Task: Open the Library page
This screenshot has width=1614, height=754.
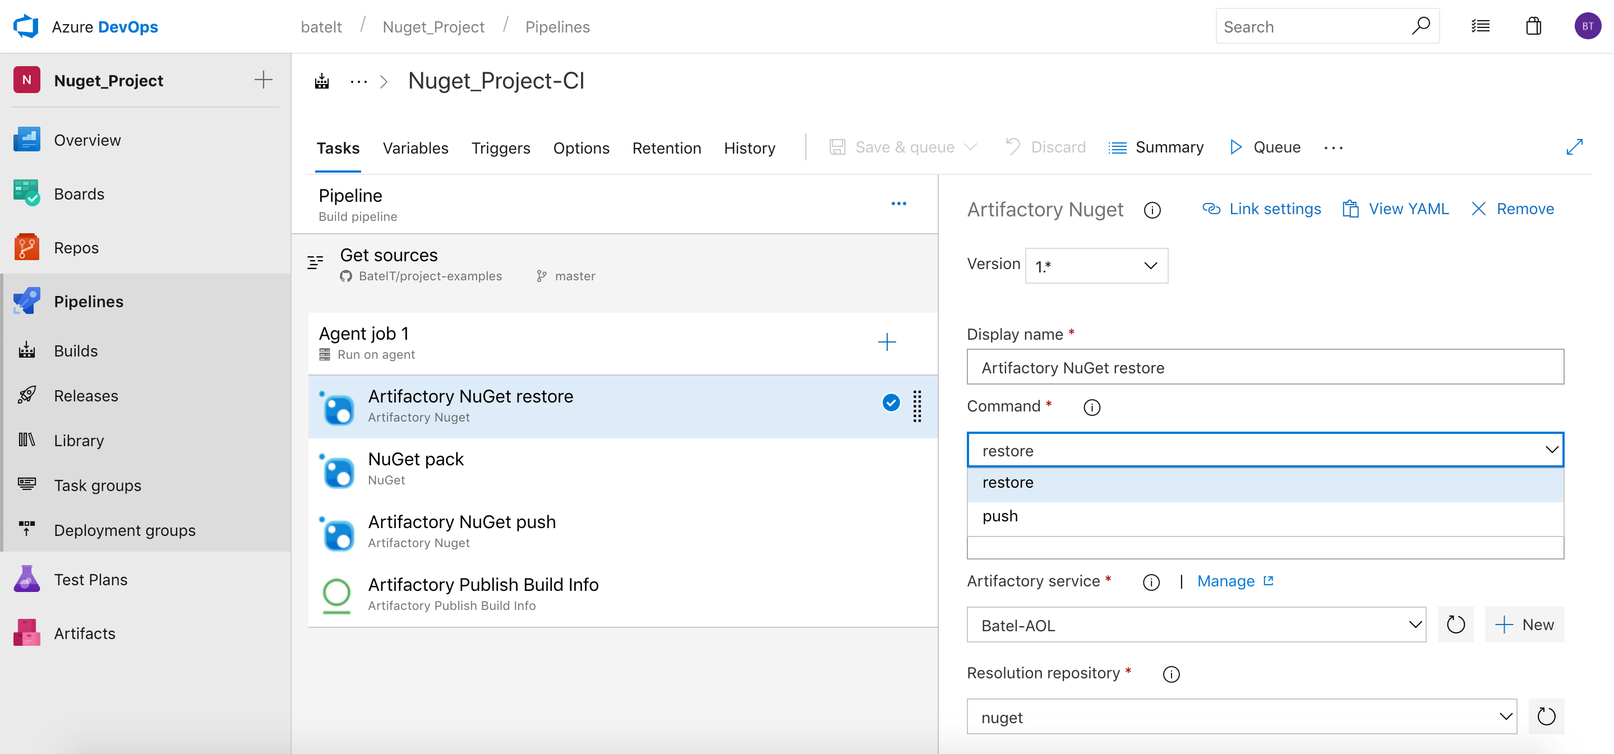Action: (79, 440)
